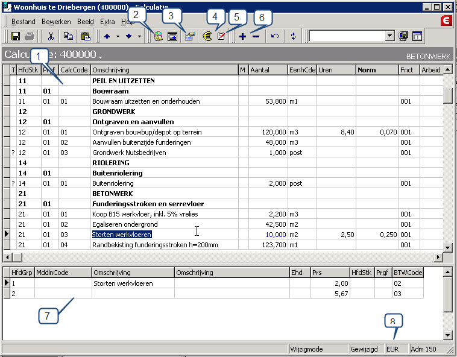Image resolution: width=457 pixels, height=357 pixels.
Task: Click the HfdStk column header
Action: coord(28,70)
